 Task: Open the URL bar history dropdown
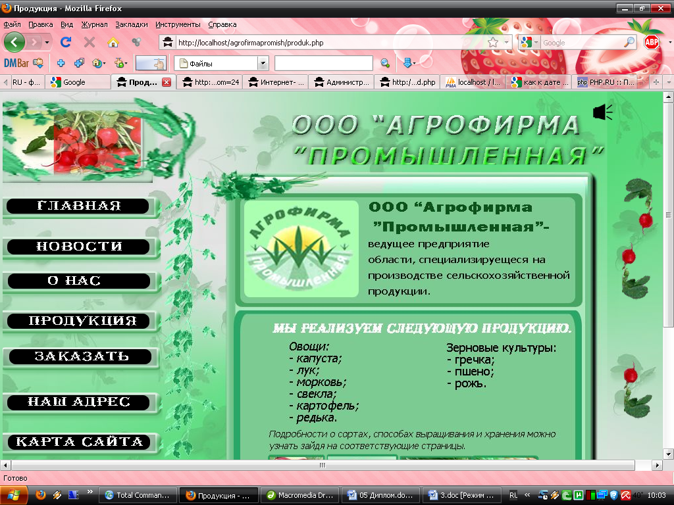(506, 42)
